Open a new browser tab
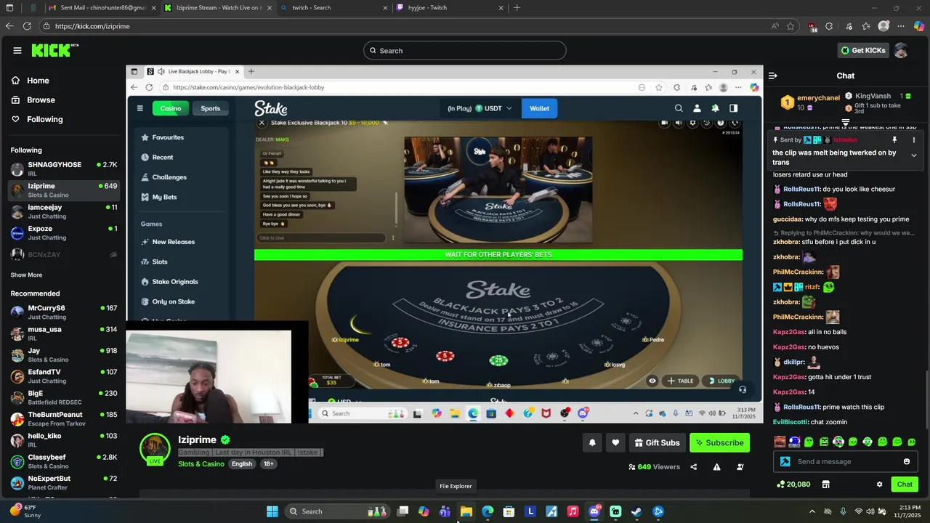Screen dimensions: 930x523 (x=517, y=8)
